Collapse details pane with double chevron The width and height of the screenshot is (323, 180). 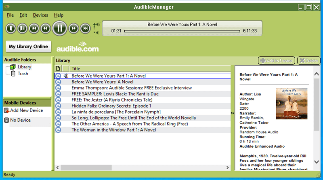point(233,113)
